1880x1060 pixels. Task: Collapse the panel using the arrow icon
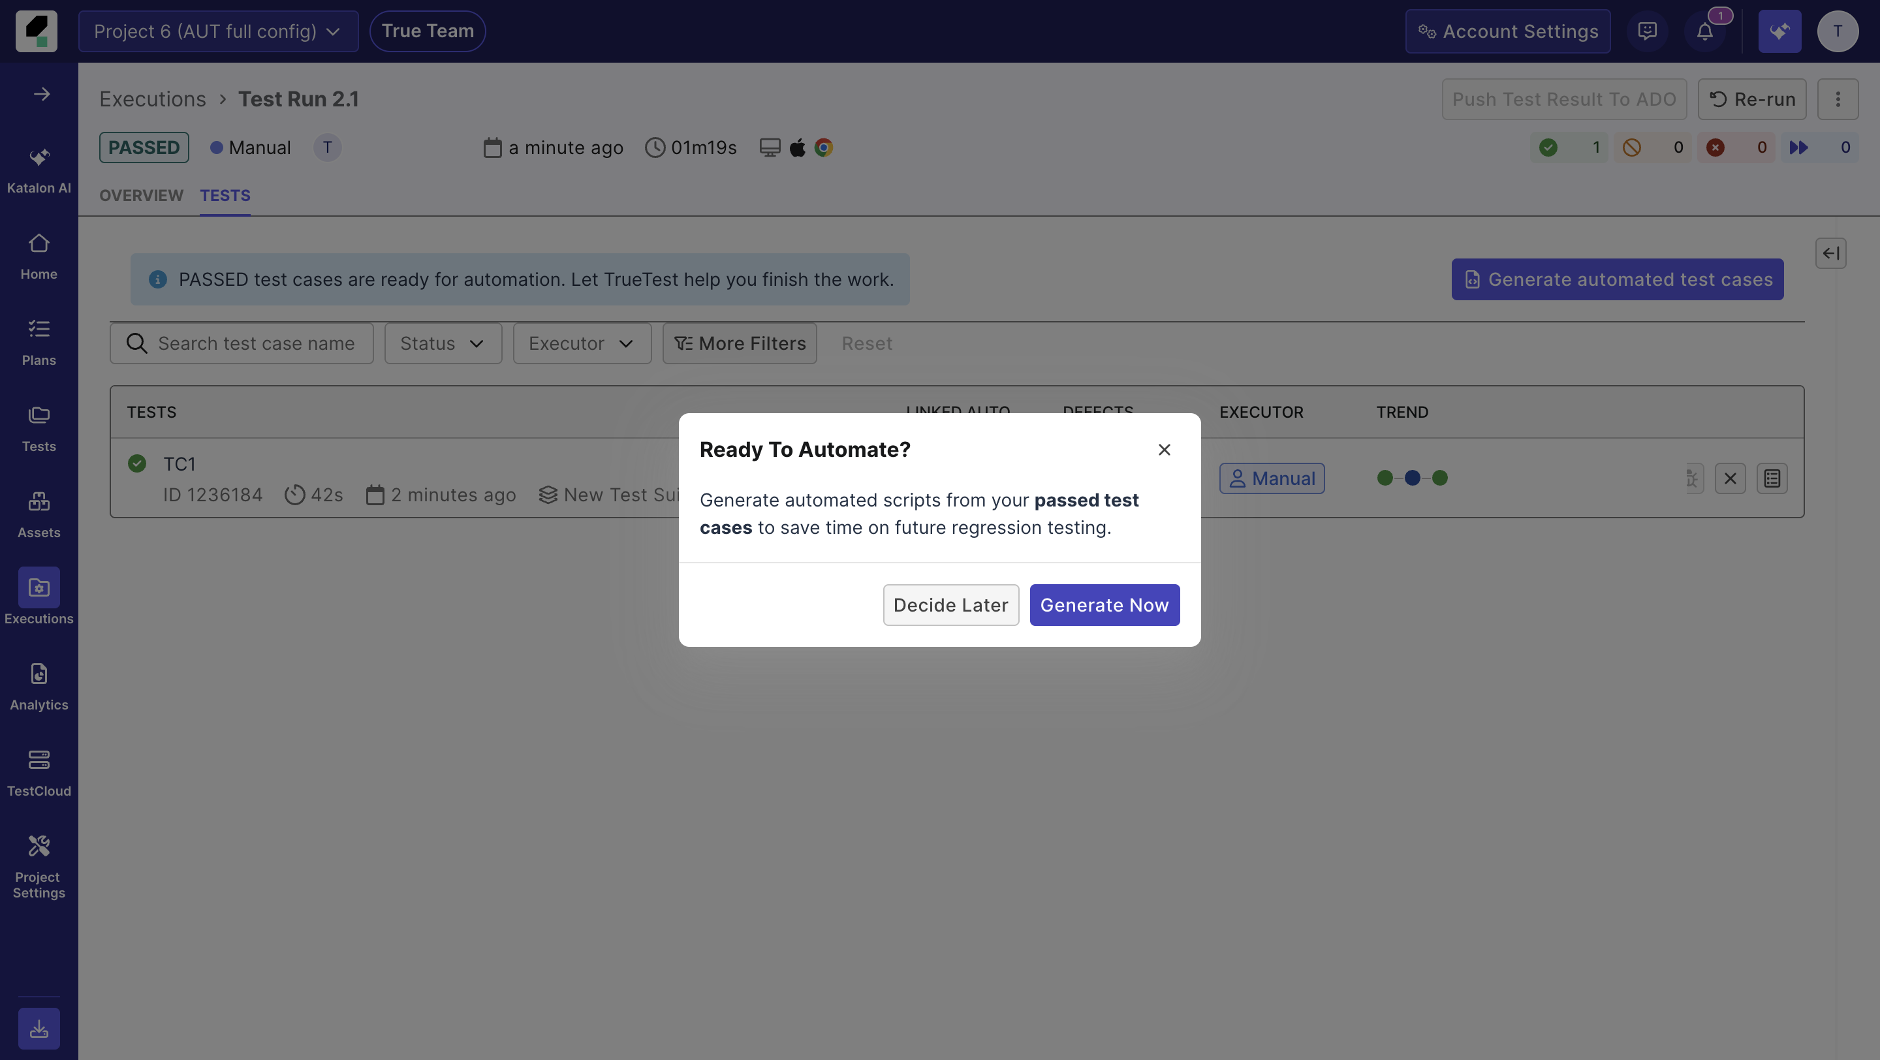1830,253
